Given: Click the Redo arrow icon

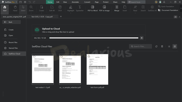Looking at the screenshot, I should click(x=34, y=2).
